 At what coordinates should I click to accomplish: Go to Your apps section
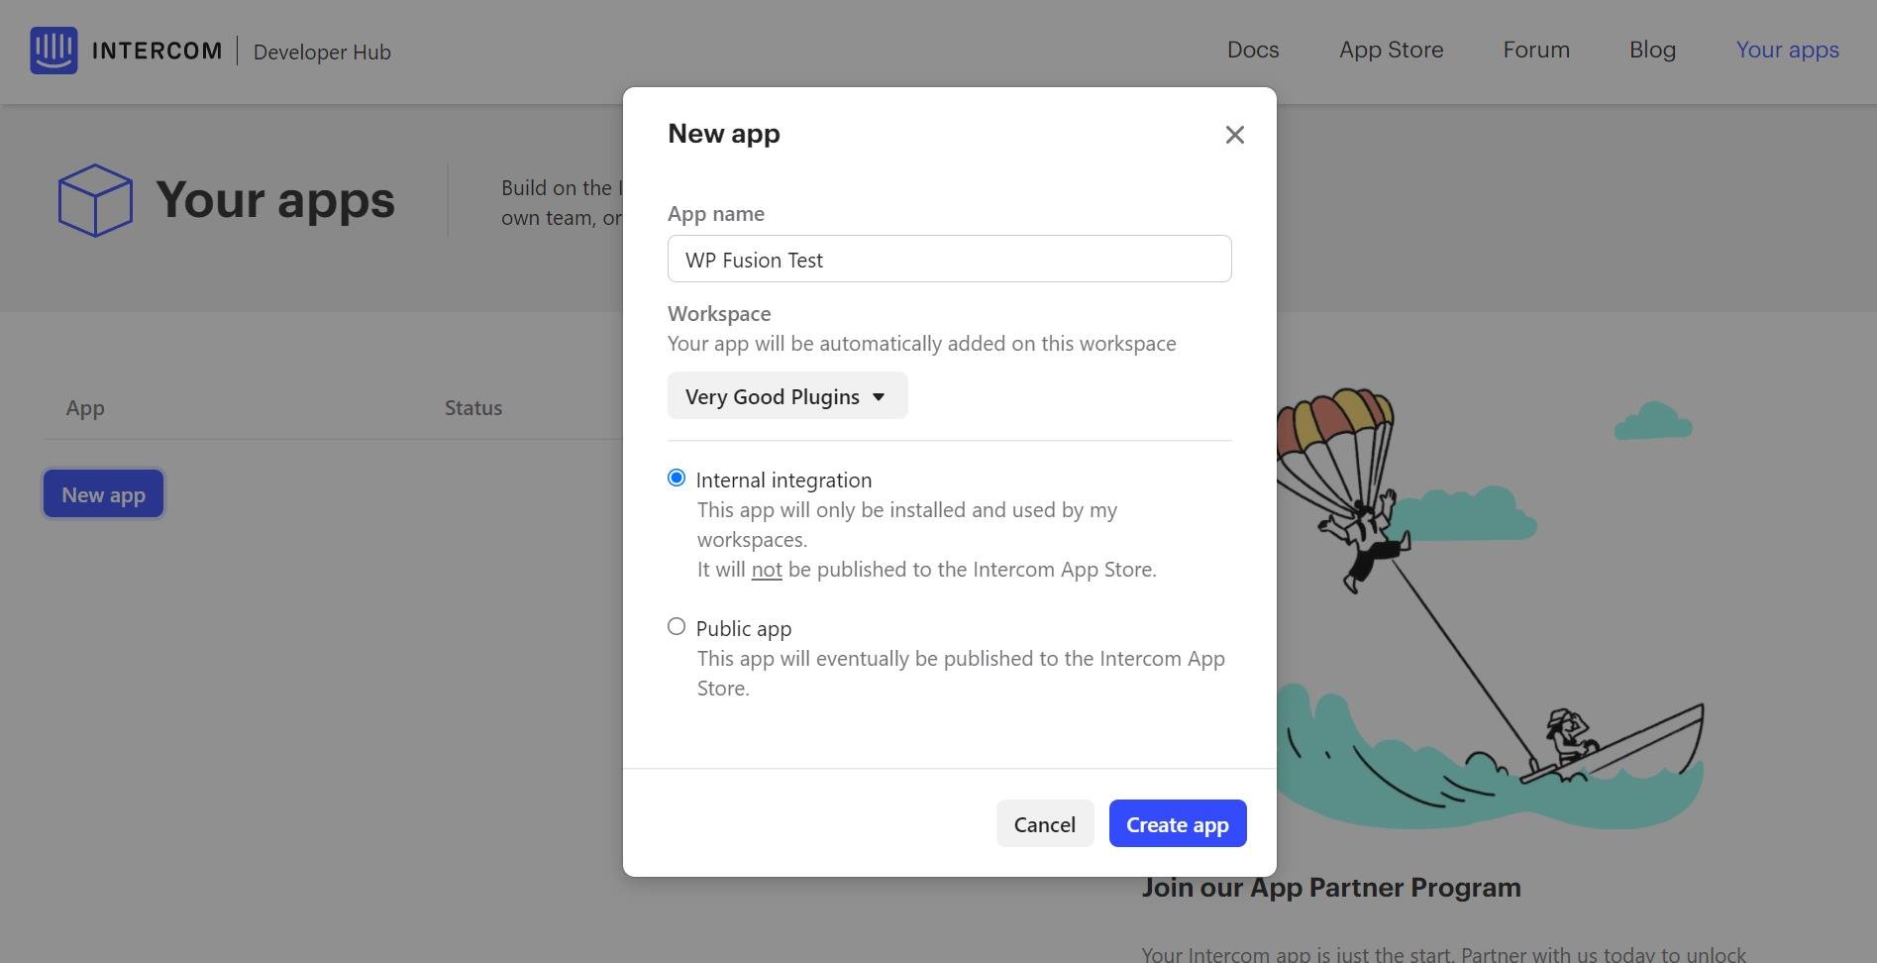(1787, 49)
